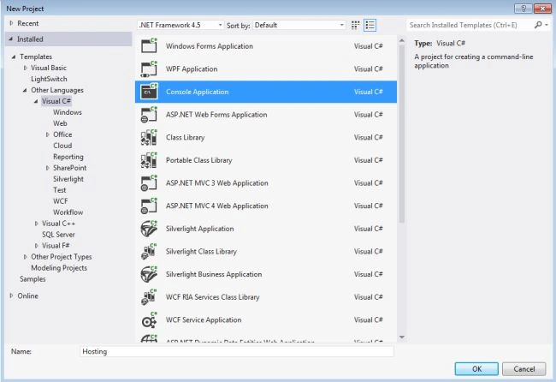Select 'Class Library' template name

[185, 137]
